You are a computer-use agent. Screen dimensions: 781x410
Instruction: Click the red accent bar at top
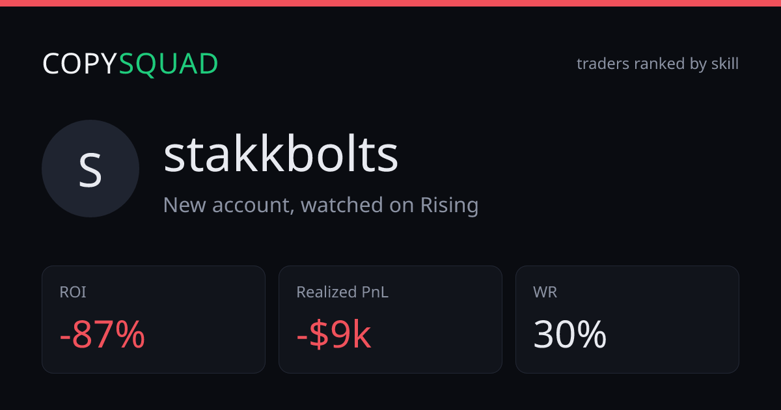(x=390, y=3)
